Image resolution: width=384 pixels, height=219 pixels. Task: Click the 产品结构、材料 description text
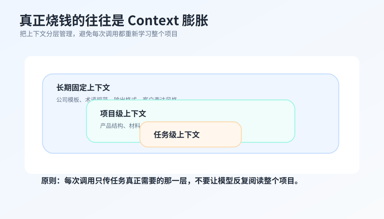point(120,126)
